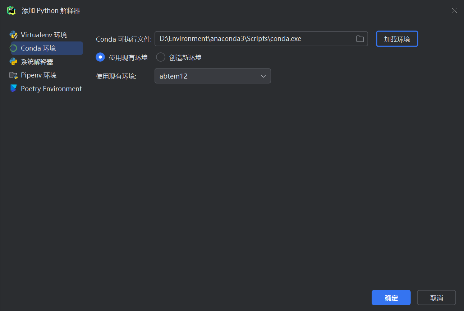464x311 pixels.
Task: Click the Pipenv folder icon
Action: tap(14, 75)
